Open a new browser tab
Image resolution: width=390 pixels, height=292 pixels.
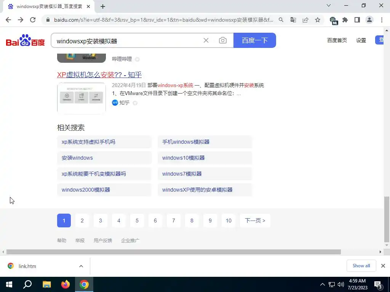click(x=103, y=6)
